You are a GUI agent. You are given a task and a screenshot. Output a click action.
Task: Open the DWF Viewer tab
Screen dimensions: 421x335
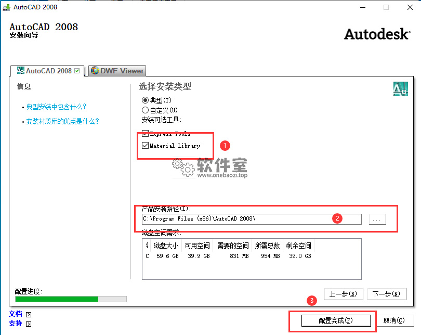pyautogui.click(x=117, y=71)
